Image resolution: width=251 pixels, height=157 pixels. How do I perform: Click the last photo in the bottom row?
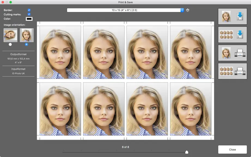point(191,109)
